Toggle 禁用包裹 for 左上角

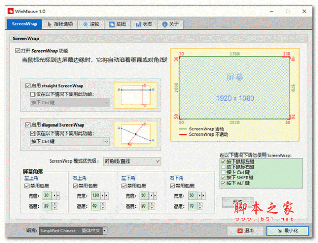click(x=27, y=186)
